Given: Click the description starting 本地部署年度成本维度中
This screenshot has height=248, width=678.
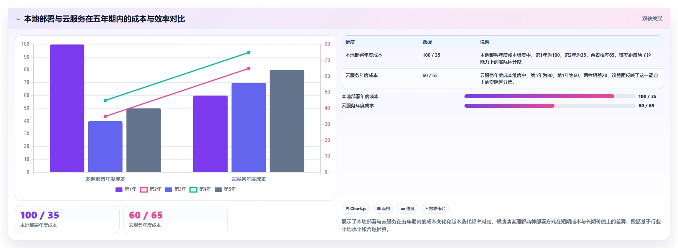Looking at the screenshot, I should tap(568, 59).
